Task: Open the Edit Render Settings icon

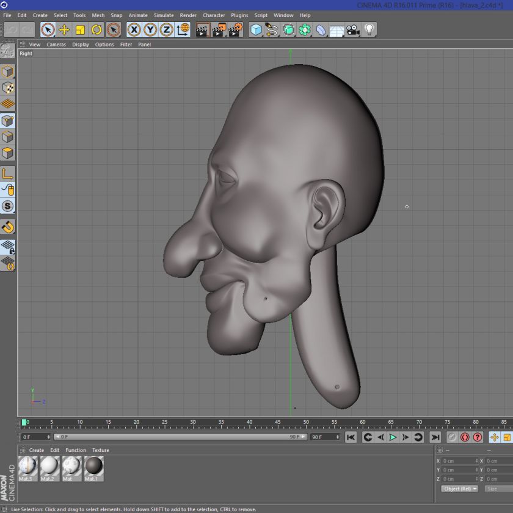Action: point(236,29)
